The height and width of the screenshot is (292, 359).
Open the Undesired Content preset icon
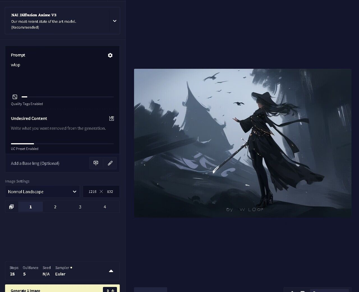coord(112,118)
